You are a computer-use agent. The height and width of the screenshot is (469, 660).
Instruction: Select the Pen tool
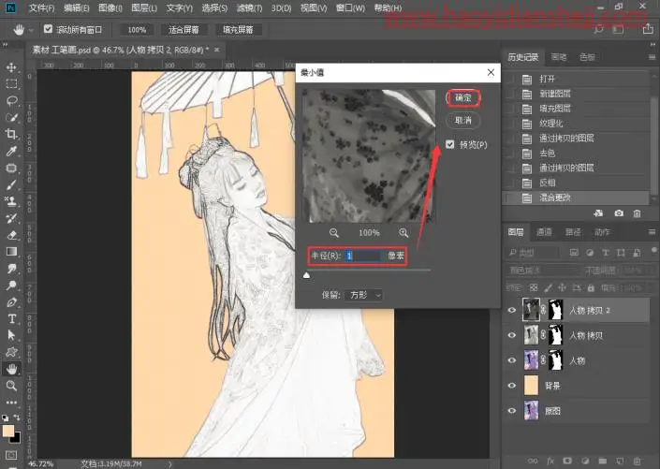[x=11, y=302]
